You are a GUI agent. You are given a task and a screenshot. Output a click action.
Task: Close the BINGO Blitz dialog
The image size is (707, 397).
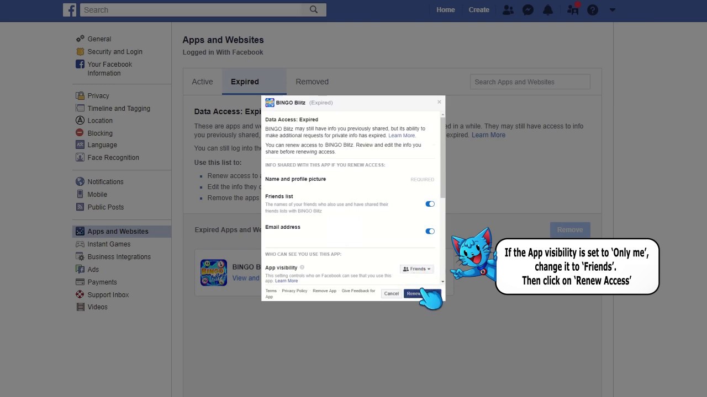[x=439, y=102]
